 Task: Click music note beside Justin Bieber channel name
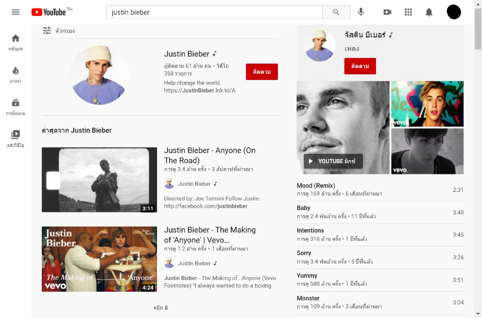[214, 53]
